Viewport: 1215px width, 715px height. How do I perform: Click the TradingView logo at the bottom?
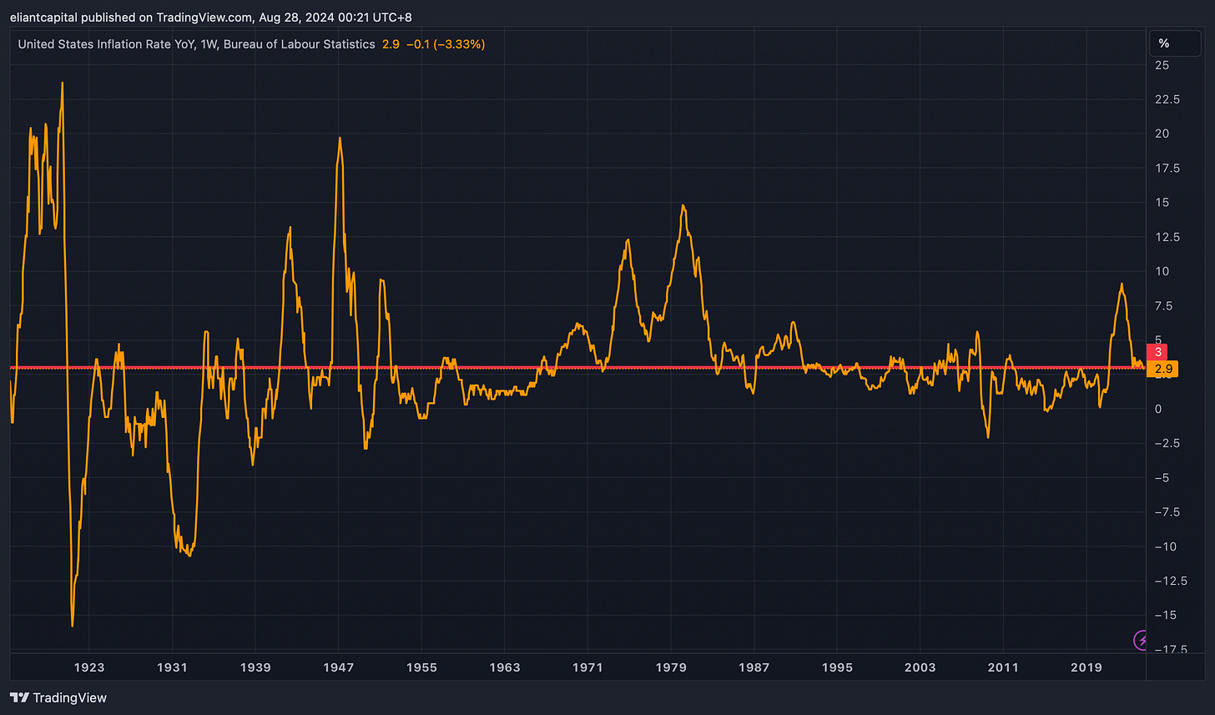point(58,697)
